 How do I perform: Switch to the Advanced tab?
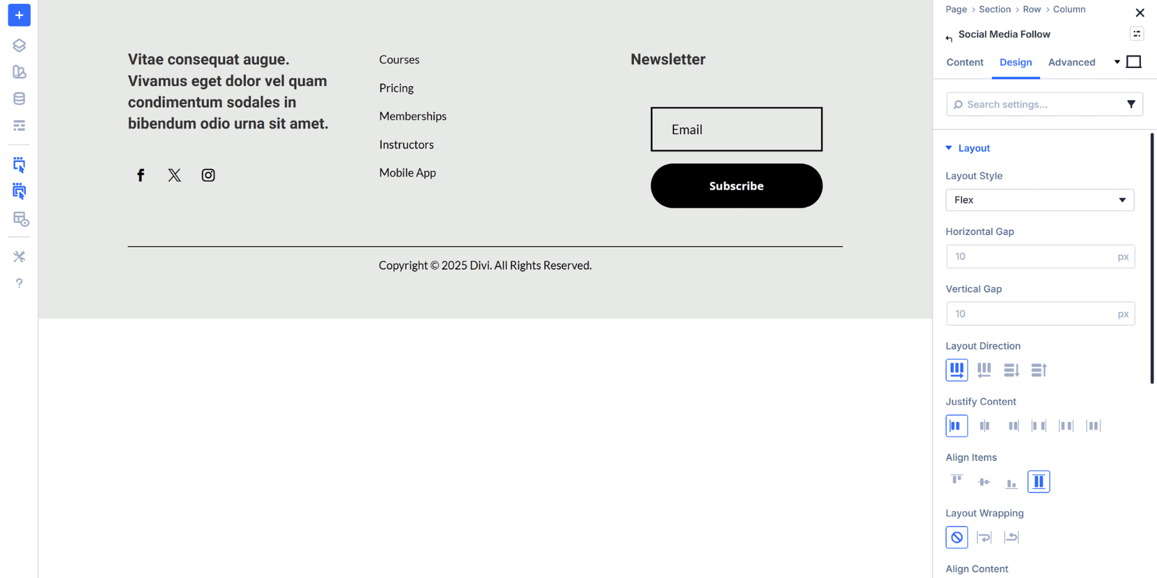click(x=1071, y=62)
